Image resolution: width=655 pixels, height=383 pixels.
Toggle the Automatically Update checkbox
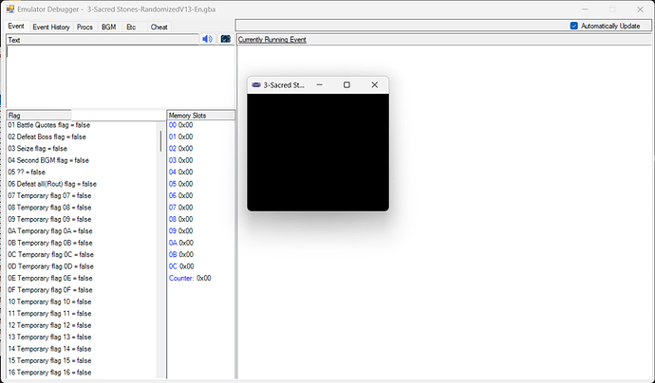(x=574, y=26)
